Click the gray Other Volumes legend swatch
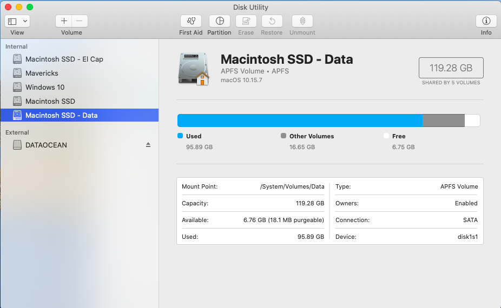The width and height of the screenshot is (501, 308). [x=284, y=136]
